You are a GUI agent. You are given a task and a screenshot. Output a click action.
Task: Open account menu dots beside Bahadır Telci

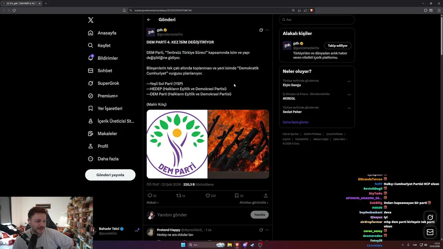coord(136,231)
